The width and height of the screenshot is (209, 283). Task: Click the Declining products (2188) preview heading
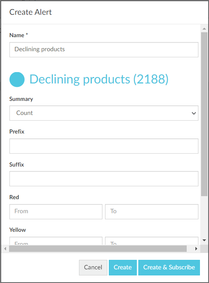coord(99,79)
